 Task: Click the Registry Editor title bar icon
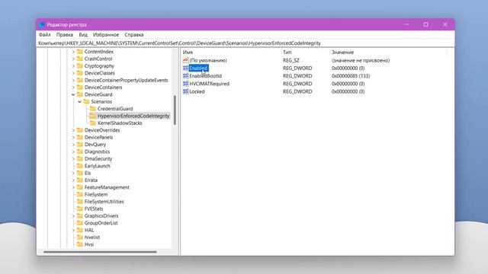(x=42, y=24)
